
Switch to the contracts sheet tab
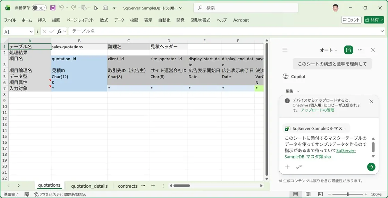coord(128,186)
